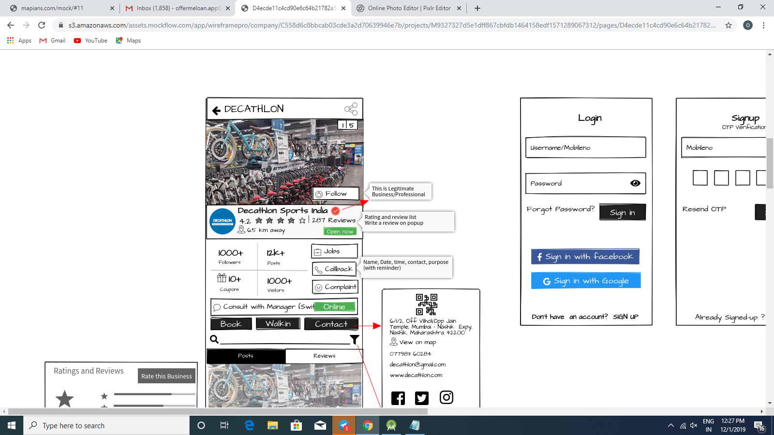774x435 pixels.
Task: Open the Chrome profile avatar
Action: tap(748, 25)
